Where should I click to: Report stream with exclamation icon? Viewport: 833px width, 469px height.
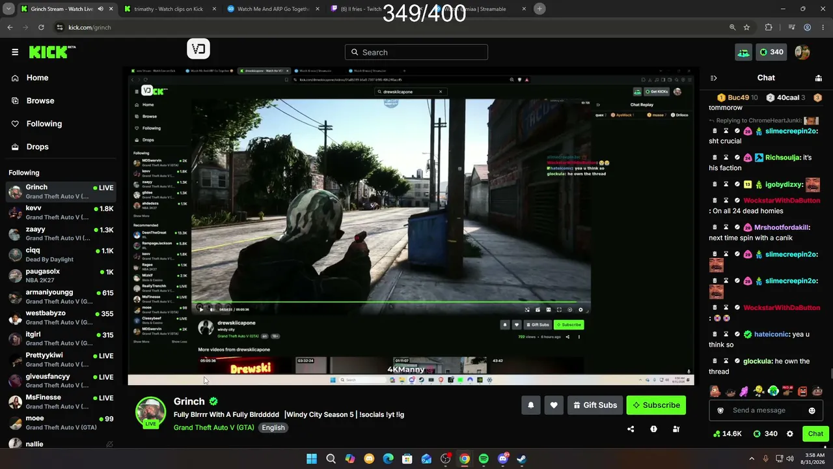point(653,429)
